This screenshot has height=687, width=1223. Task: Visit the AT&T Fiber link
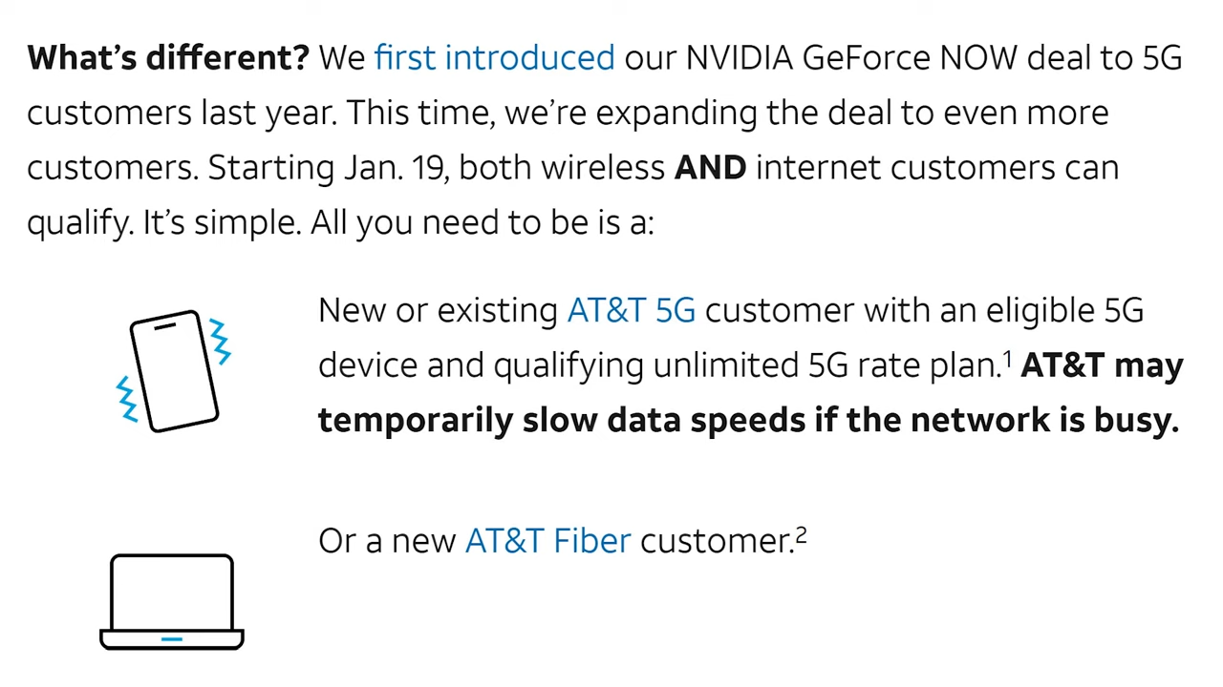pos(547,541)
